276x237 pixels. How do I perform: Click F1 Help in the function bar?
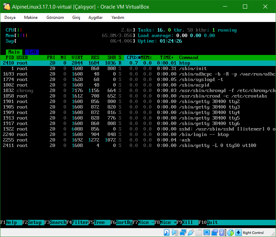click(x=11, y=223)
